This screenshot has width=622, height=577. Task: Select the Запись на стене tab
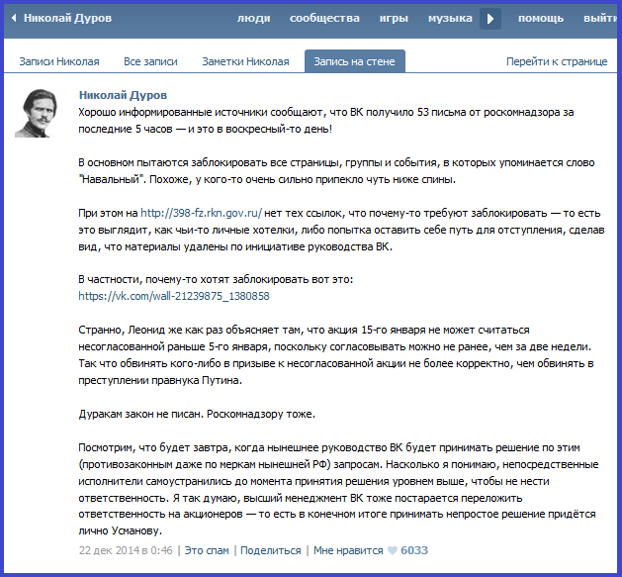click(x=355, y=61)
